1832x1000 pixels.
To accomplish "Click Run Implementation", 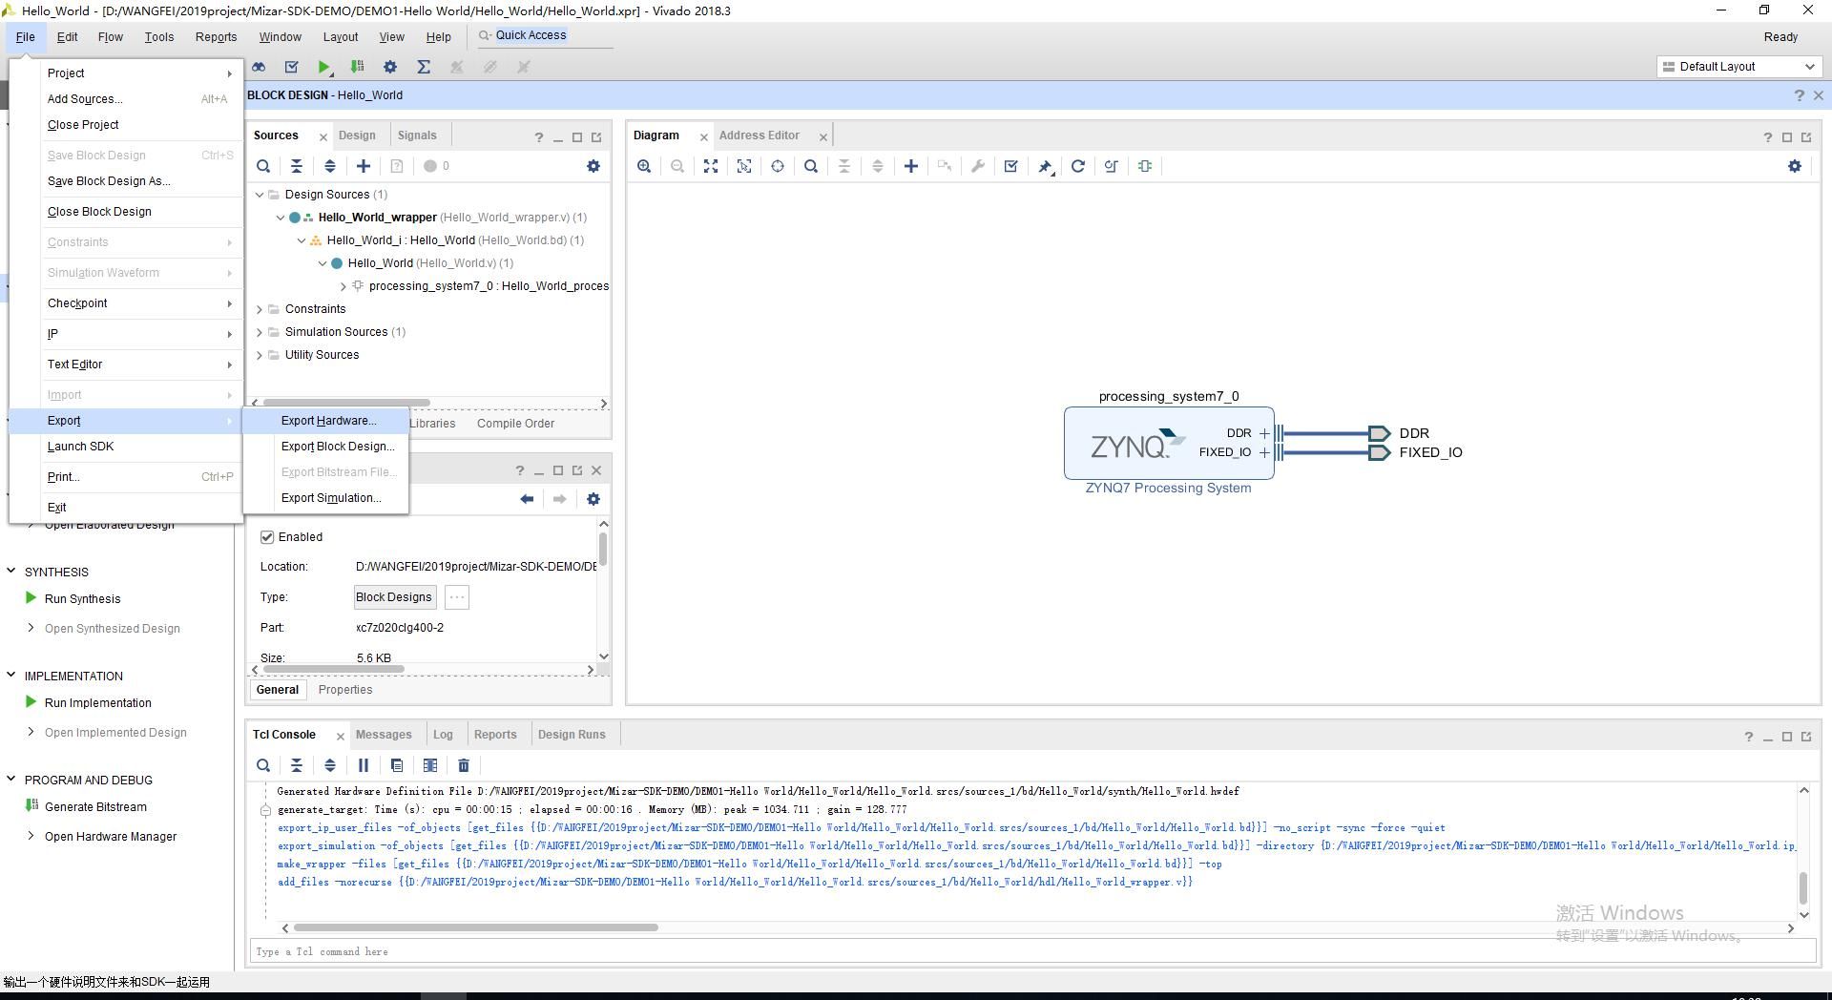I will coord(97,703).
